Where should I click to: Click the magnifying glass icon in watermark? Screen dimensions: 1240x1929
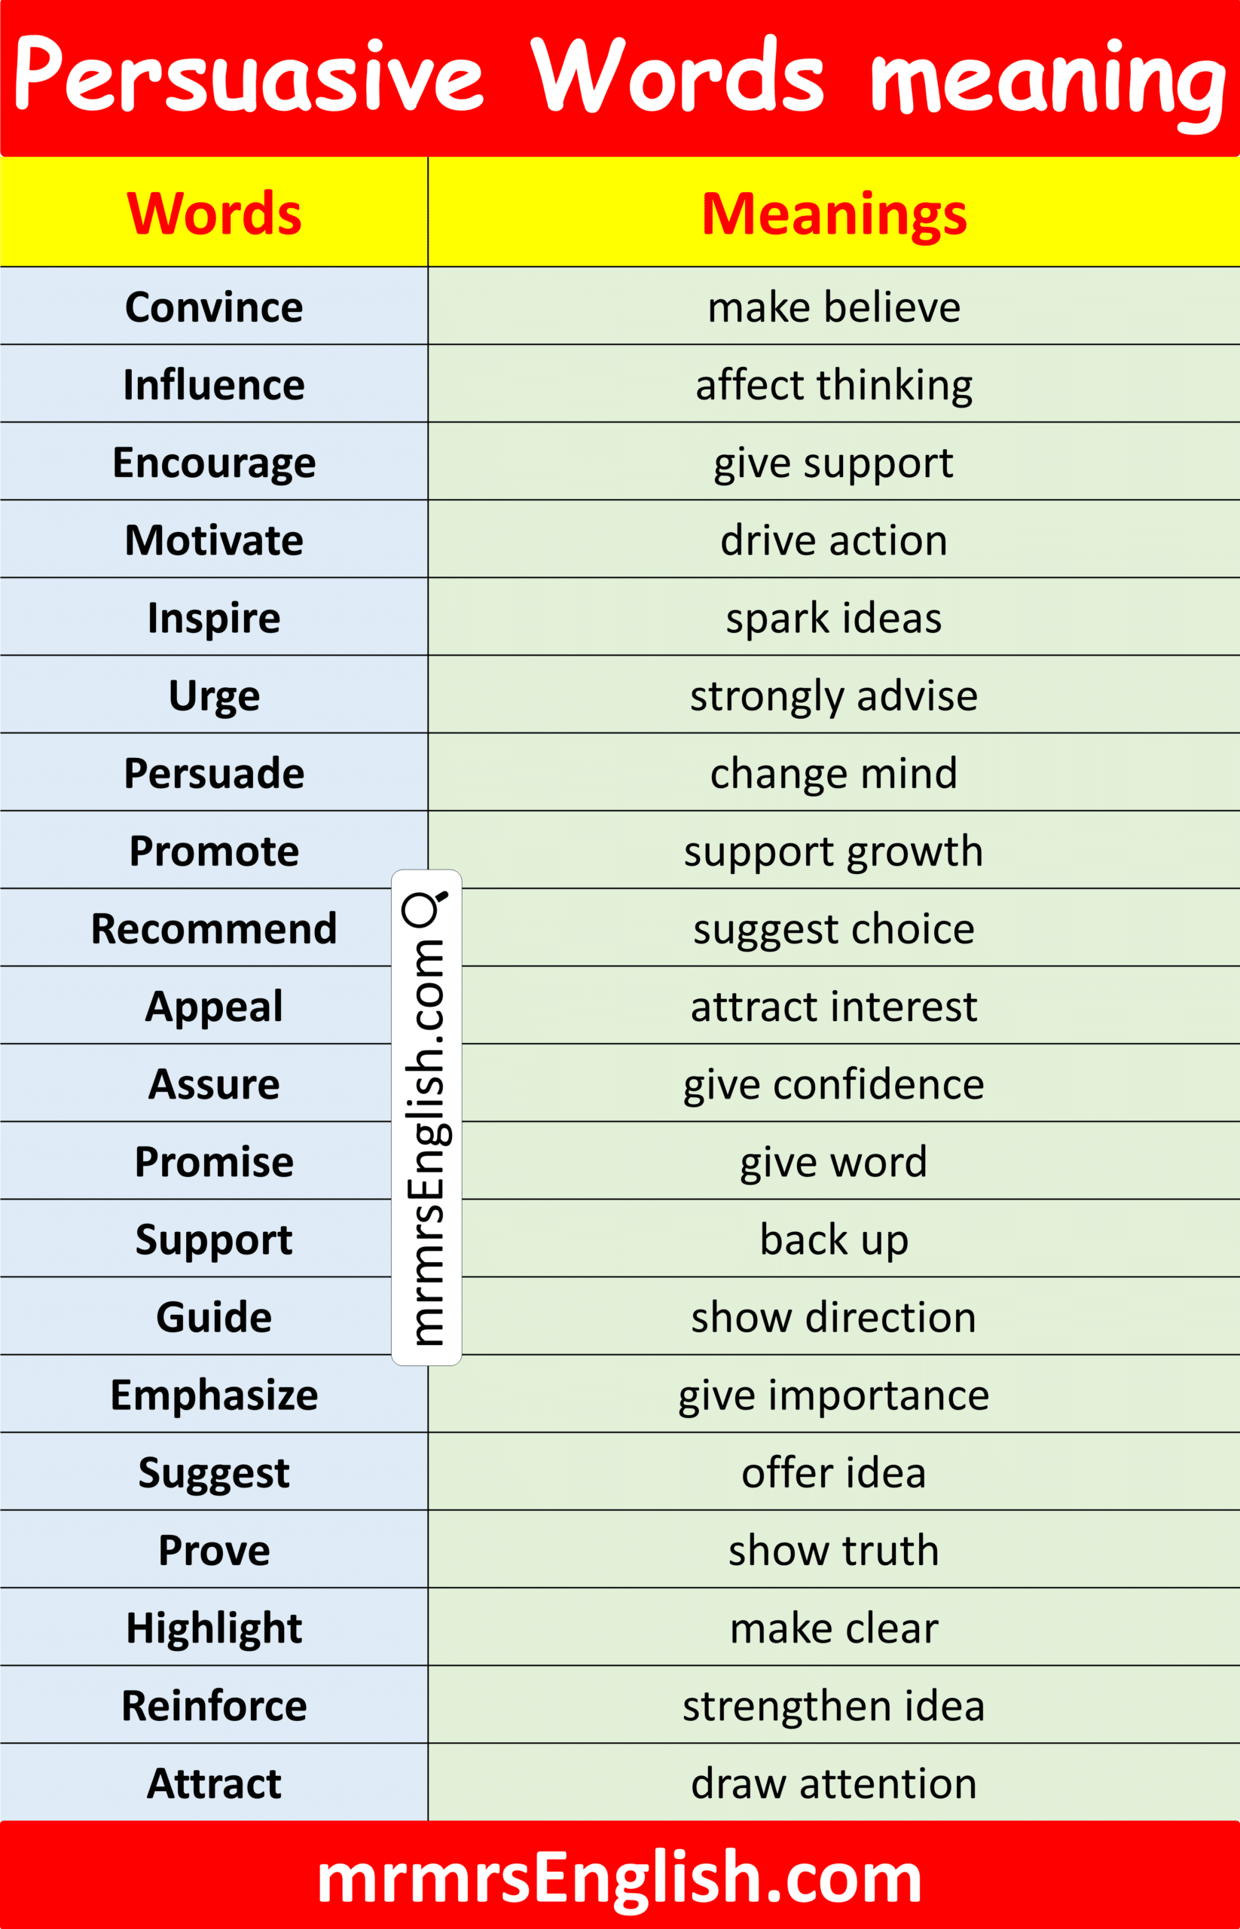424,908
